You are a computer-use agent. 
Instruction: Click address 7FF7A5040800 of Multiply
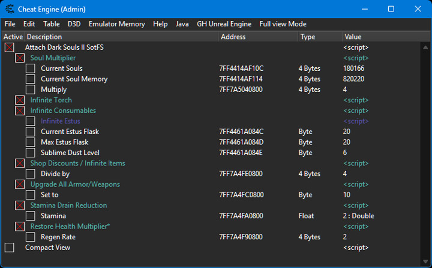(x=241, y=90)
